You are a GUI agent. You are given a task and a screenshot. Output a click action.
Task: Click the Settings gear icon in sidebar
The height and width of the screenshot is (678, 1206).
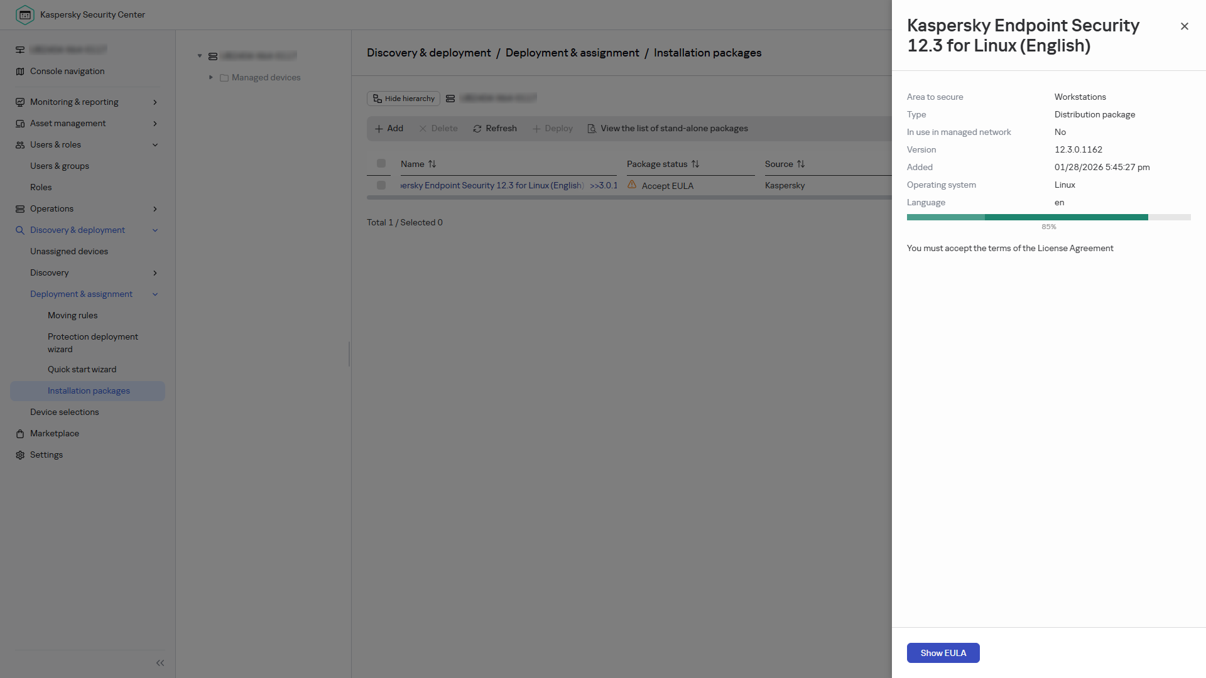[20, 455]
